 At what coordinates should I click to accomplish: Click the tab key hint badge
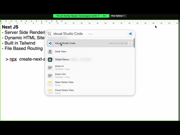130,43
